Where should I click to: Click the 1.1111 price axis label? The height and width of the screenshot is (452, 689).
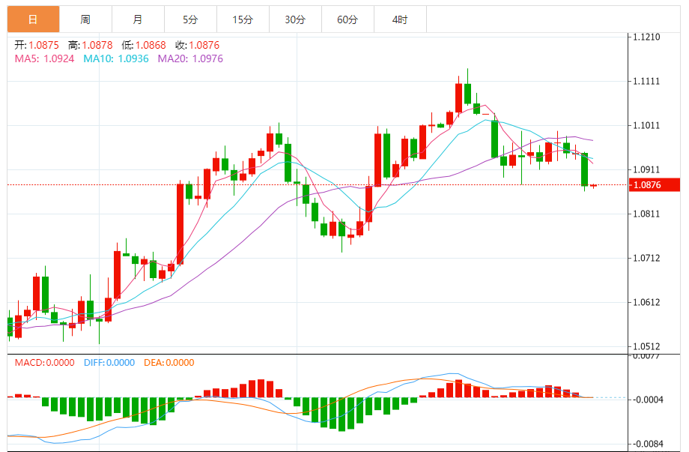tap(646, 82)
